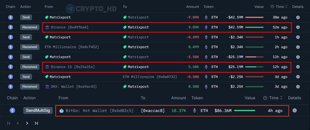
Task: Open ETH Millionaire [0x0a0732] address link
Action: coord(150,77)
